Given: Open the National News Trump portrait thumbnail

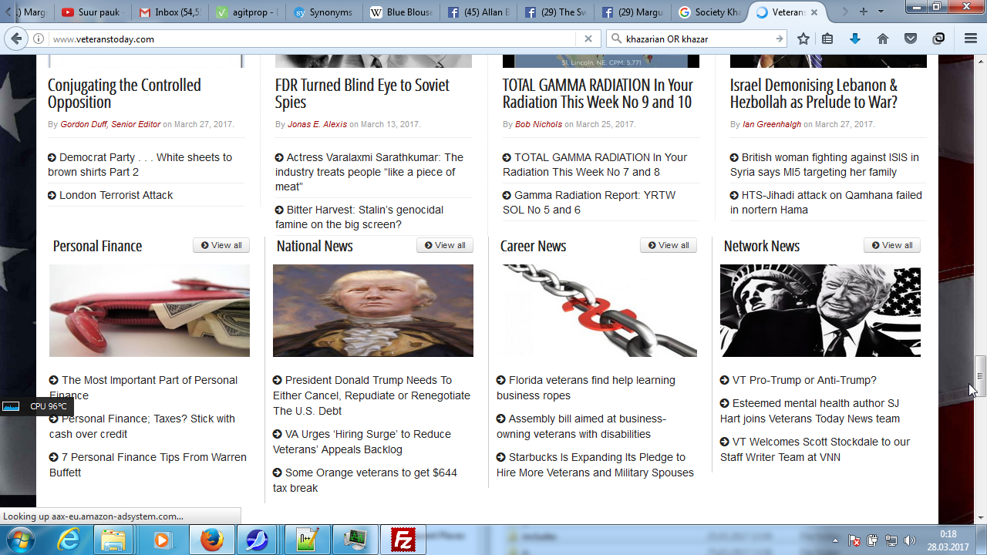Looking at the screenshot, I should point(373,311).
